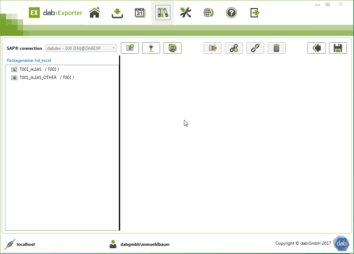Click the dab logo in bottom corner
This screenshot has height=254, width=354.
[x=342, y=243]
